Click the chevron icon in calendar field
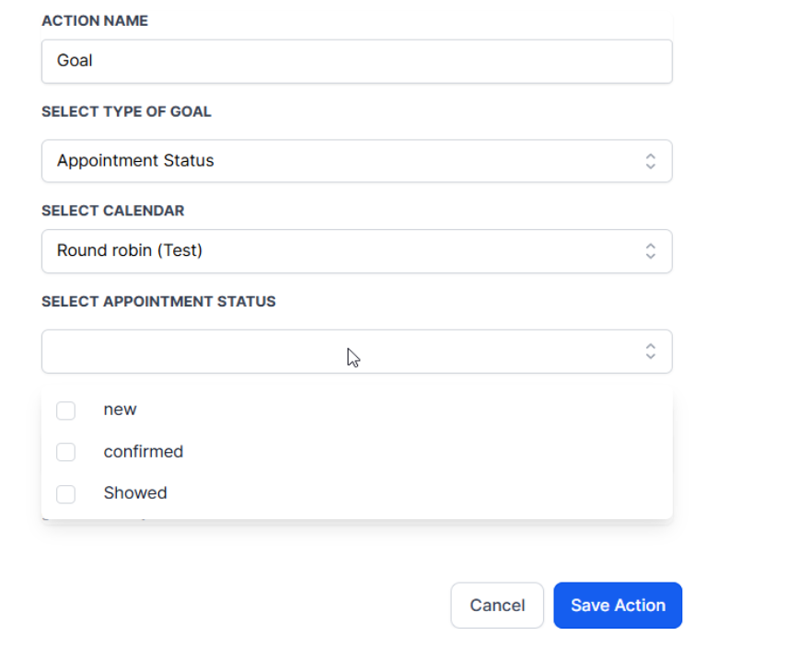 coord(650,250)
